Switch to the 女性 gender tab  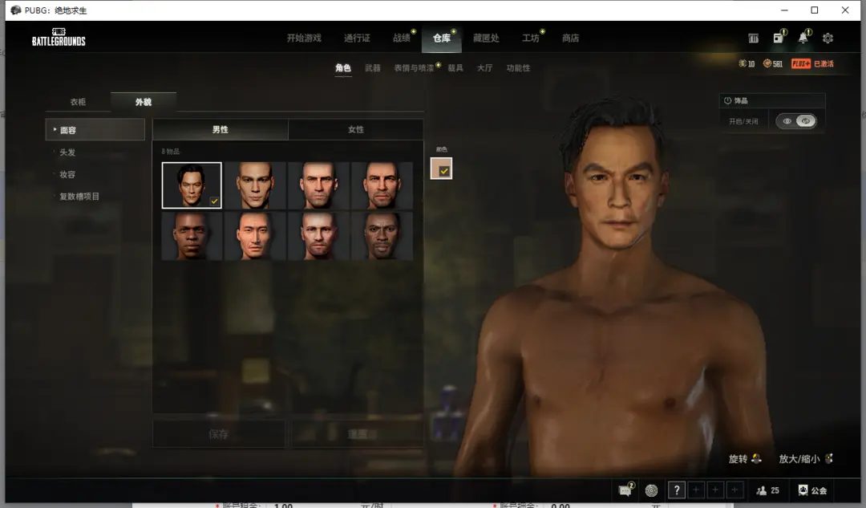click(356, 129)
